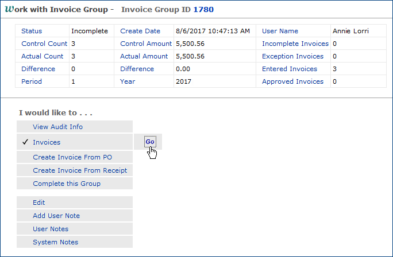Select the Invoices menu option
This screenshot has width=393, height=257.
(x=47, y=142)
